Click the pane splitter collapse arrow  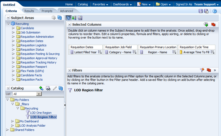click(65, 105)
